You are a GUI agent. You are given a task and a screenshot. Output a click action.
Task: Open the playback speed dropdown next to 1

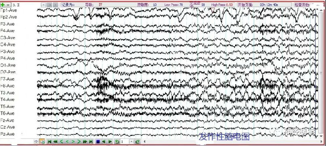(x=131, y=142)
